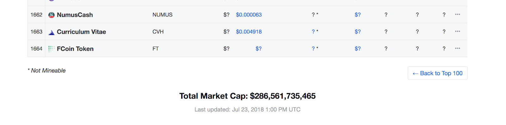Click the Curriculum Vitae price $0.004918
The width and height of the screenshot is (506, 125).
point(249,32)
